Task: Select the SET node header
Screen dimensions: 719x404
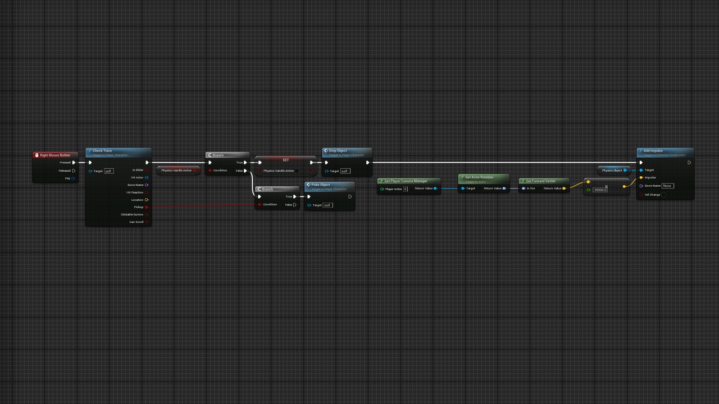Action: coord(285,160)
